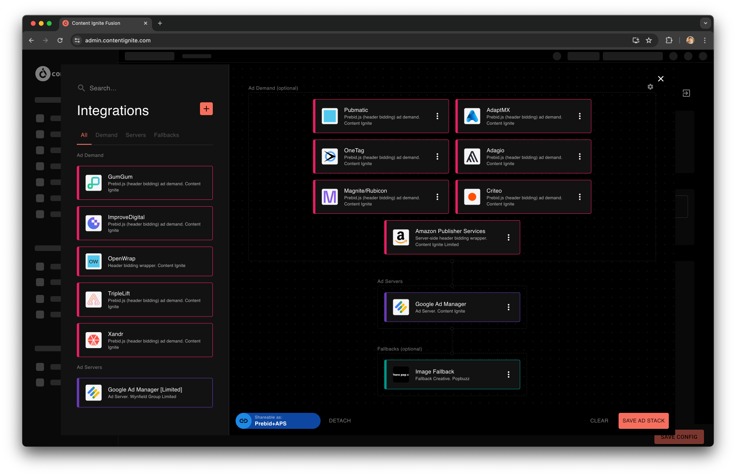
Task: Expand the tab search chevron
Action: (706, 23)
